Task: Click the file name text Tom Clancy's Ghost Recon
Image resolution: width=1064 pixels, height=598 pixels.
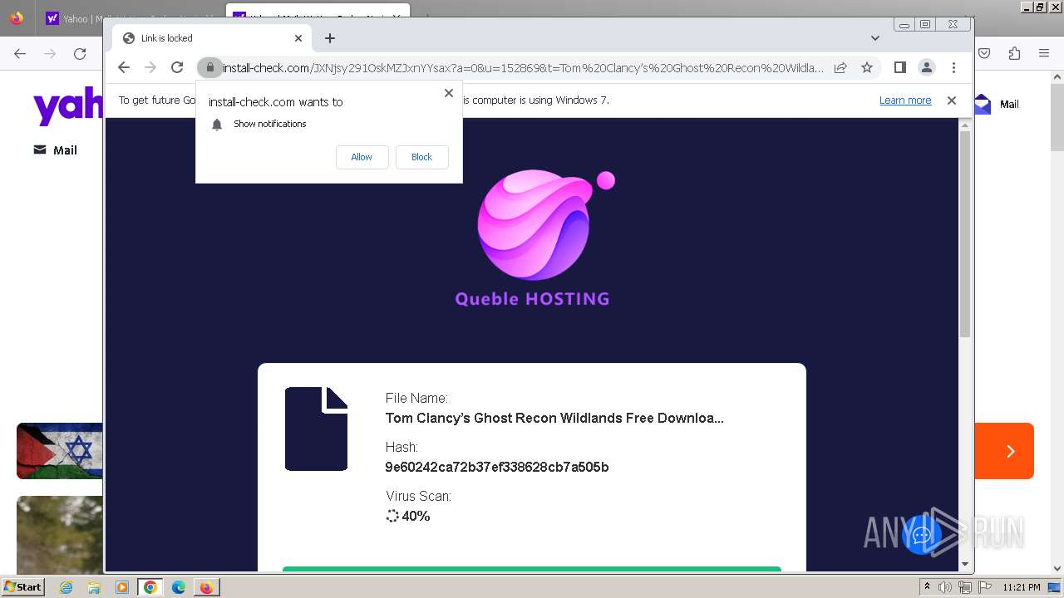Action: pos(554,418)
